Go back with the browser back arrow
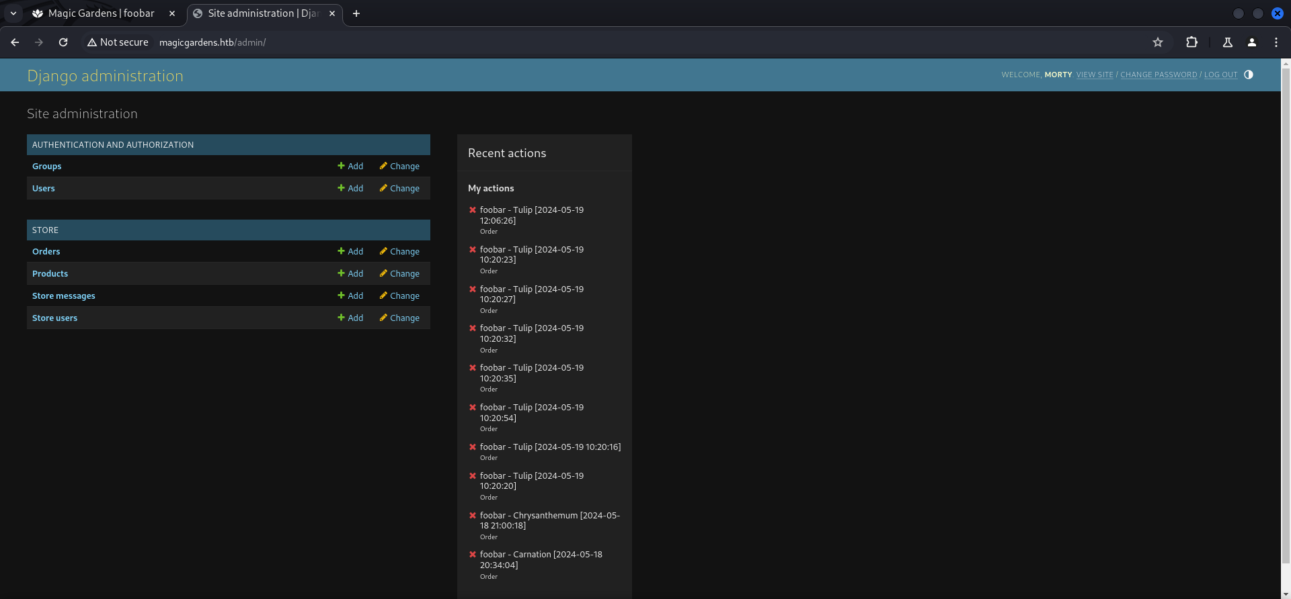1291x599 pixels. click(15, 42)
